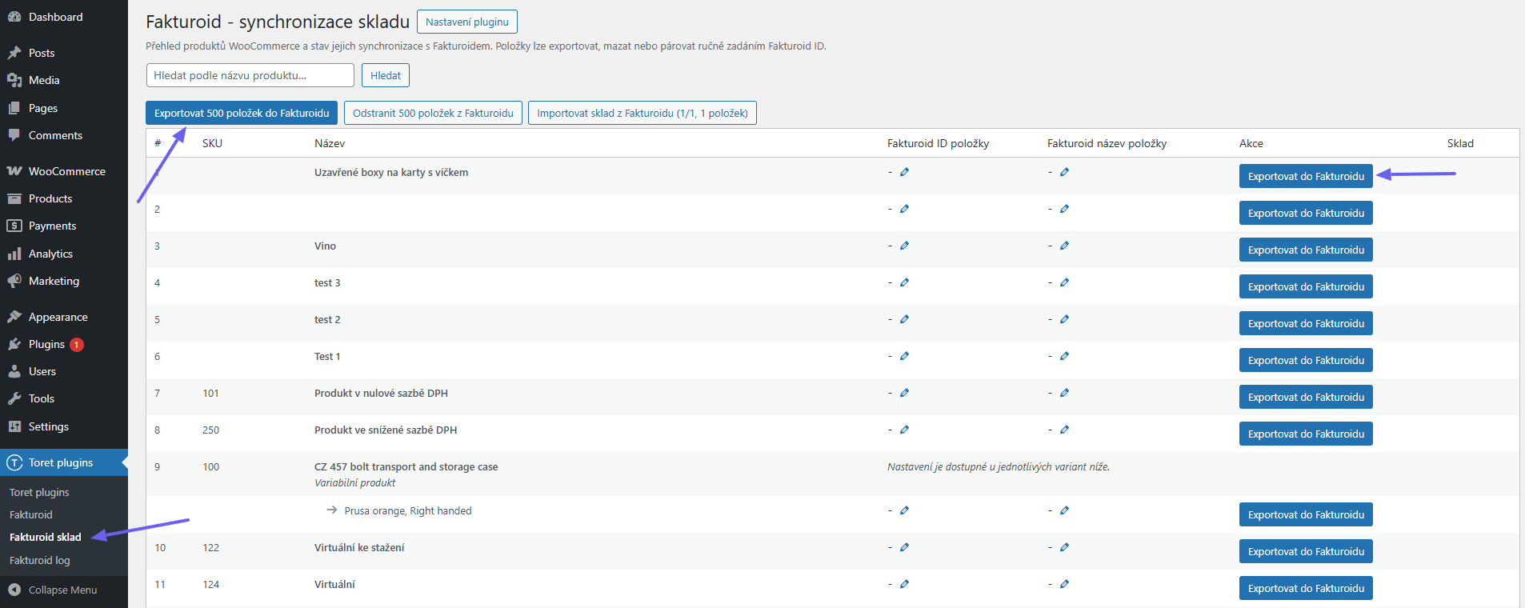
Task: Click the Tools wrench icon
Action: (x=14, y=398)
